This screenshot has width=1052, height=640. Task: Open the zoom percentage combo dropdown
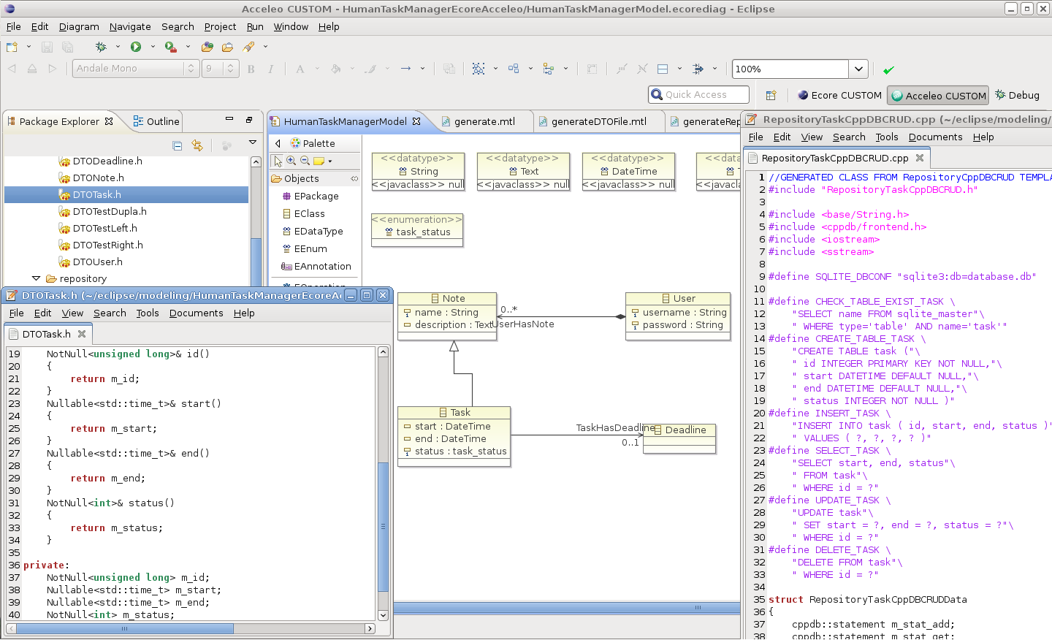pos(858,69)
